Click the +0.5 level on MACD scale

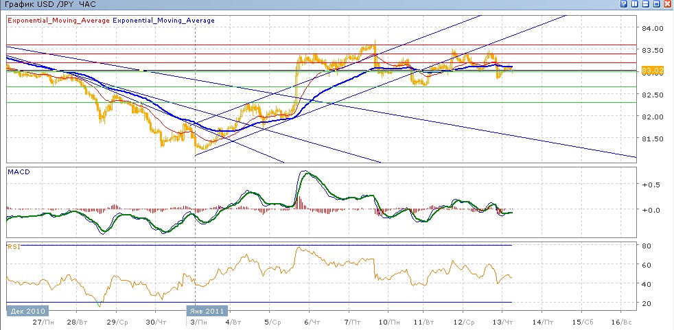point(651,185)
